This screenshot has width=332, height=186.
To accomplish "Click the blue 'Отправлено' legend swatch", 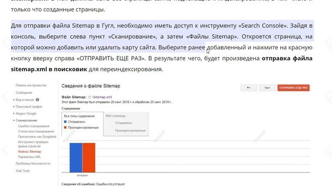I will tap(65, 122).
